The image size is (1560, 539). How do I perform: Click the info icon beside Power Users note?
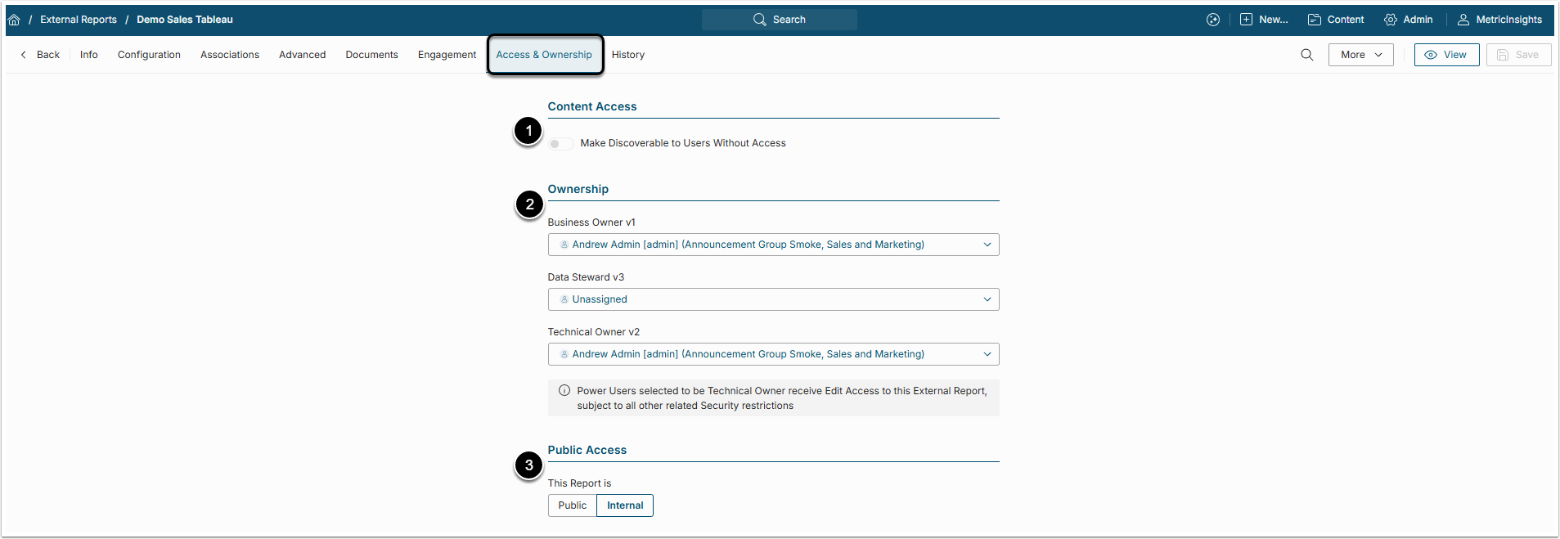pos(564,391)
